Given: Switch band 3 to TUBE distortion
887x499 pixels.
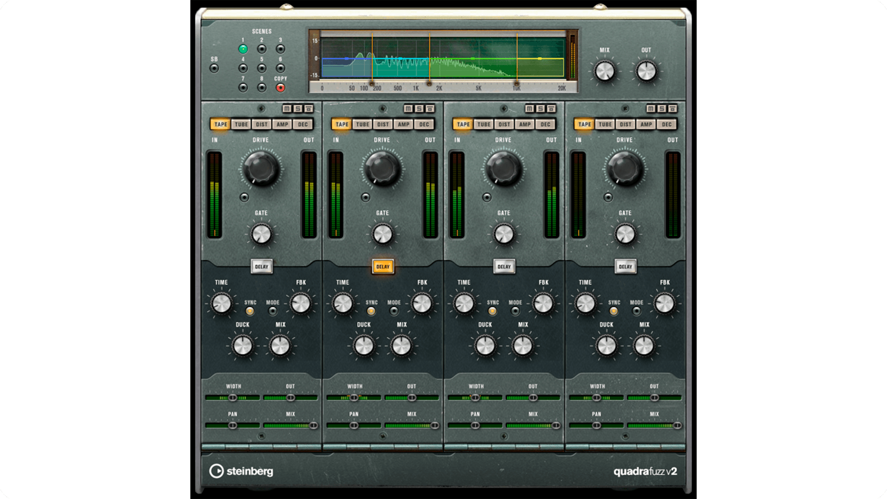Looking at the screenshot, I should 484,124.
